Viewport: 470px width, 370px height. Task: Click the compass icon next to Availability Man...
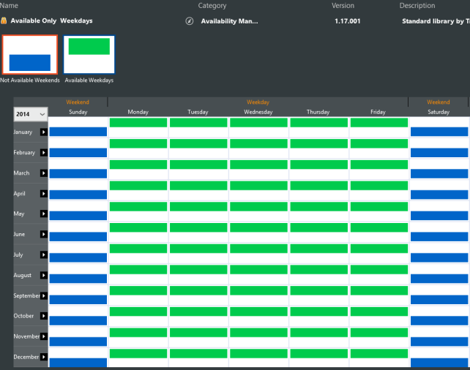point(190,21)
